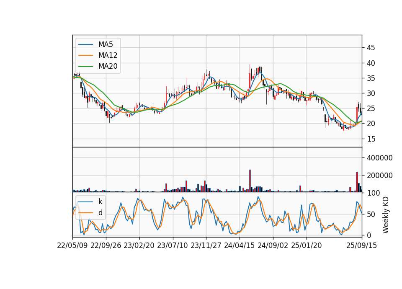Click the 15 price axis tick label
This screenshot has height=289, width=402.
(371, 139)
